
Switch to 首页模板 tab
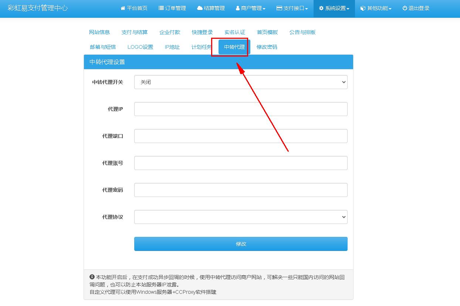(x=267, y=32)
